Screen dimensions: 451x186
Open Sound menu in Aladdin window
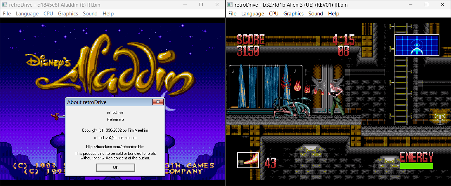point(90,14)
